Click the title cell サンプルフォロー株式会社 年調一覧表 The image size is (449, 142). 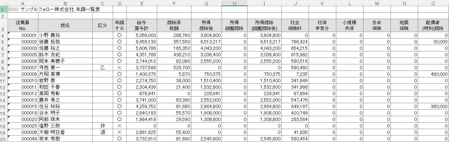(x=60, y=9)
